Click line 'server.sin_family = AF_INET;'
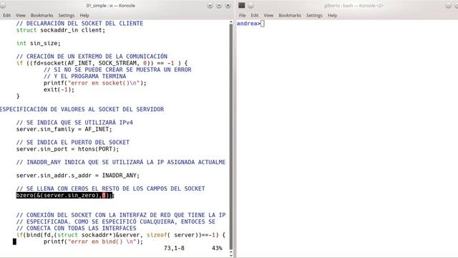 click(64, 129)
